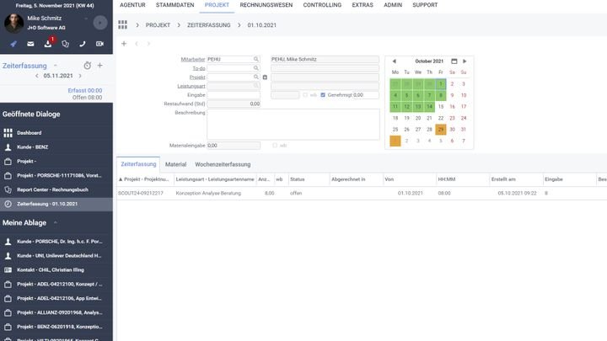
Task: Open the download inbox with notification badge
Action: pos(48,43)
